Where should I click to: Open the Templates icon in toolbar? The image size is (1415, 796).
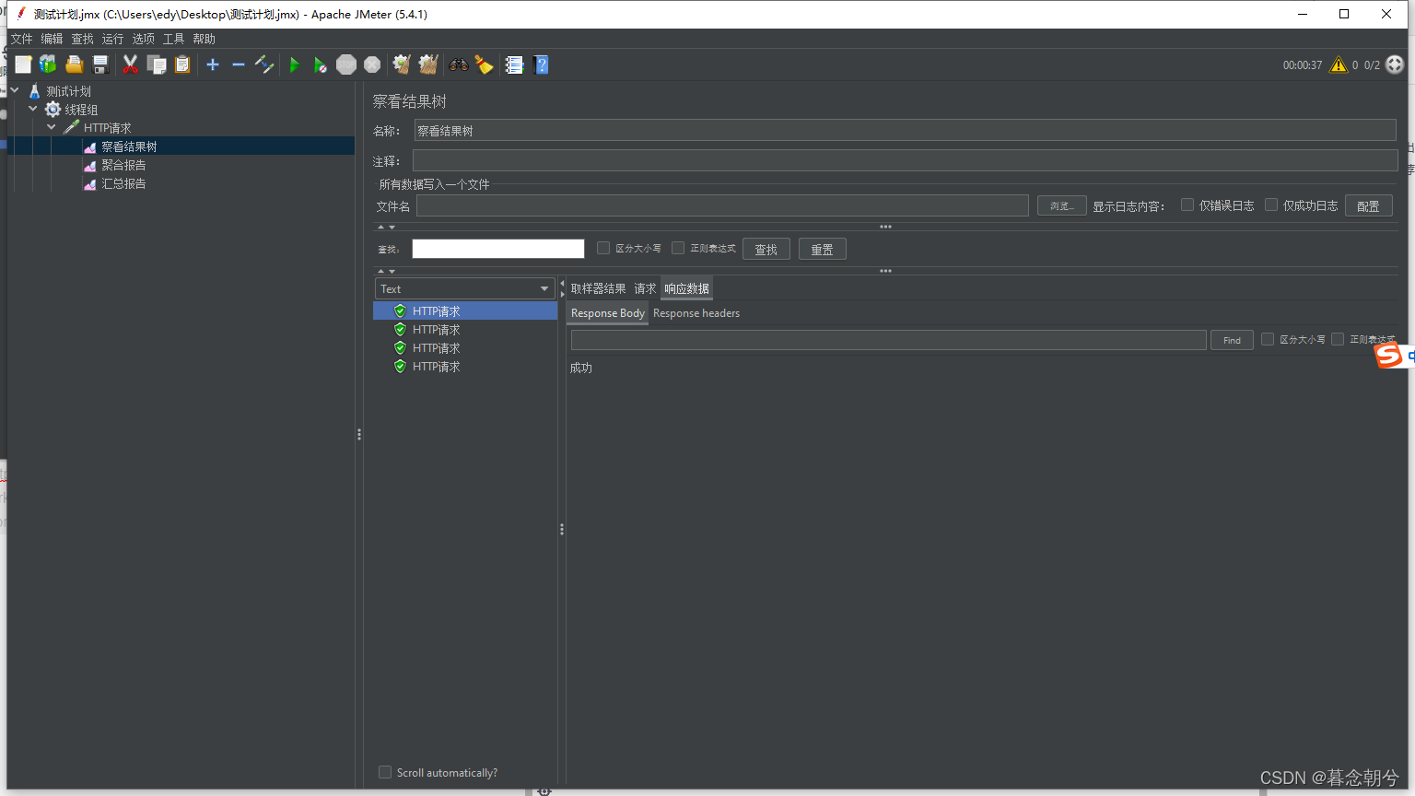[48, 64]
